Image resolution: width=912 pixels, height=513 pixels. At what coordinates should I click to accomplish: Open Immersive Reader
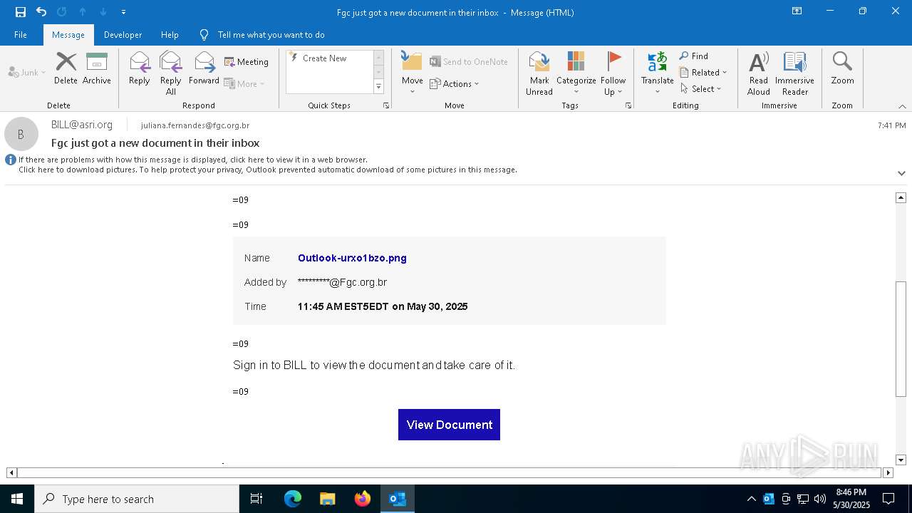click(794, 73)
